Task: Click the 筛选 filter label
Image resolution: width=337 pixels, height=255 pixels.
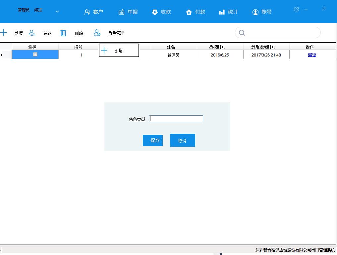Action: [47, 33]
